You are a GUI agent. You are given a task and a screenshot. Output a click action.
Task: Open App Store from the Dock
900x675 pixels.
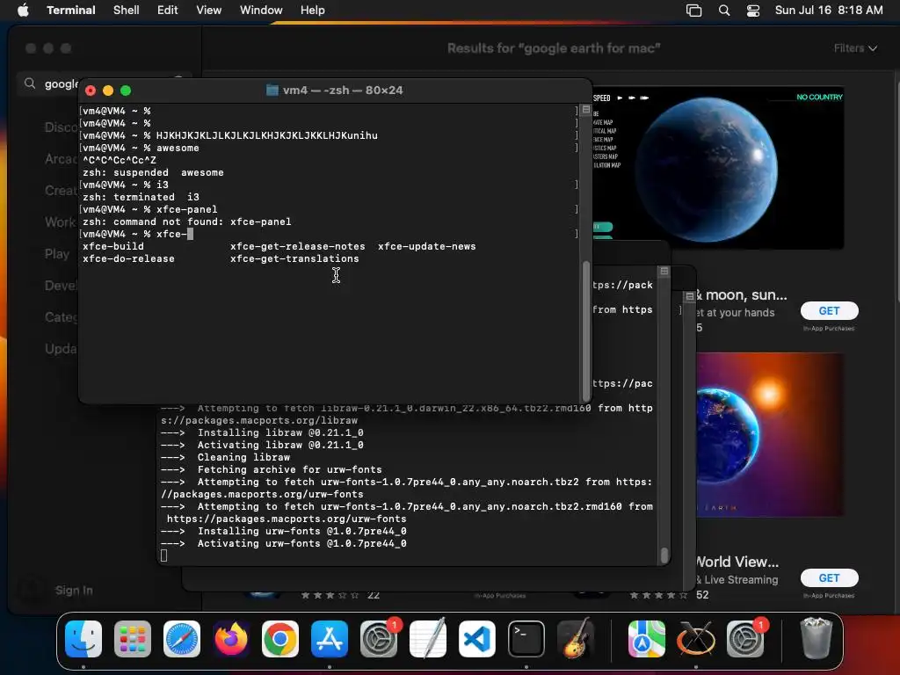tap(330, 639)
